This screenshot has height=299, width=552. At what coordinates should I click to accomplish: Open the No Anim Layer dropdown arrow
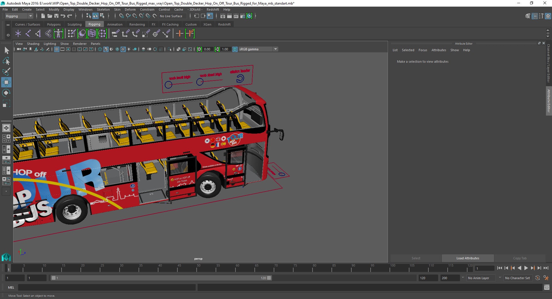(x=463, y=278)
